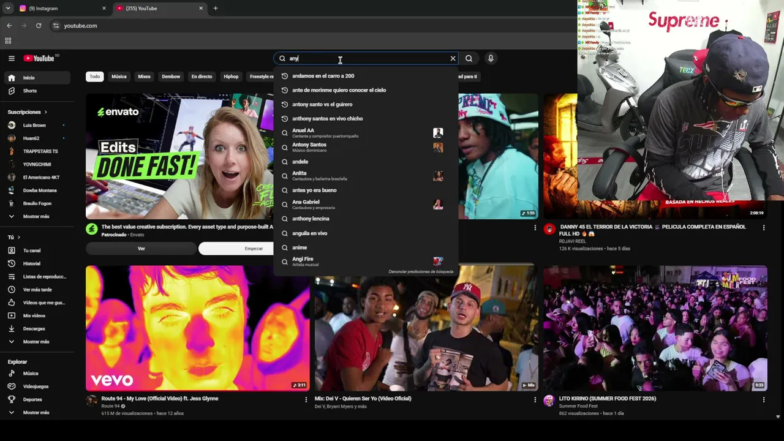Select 'andamos en el carro a 200' suggestion
The height and width of the screenshot is (441, 784).
point(366,76)
